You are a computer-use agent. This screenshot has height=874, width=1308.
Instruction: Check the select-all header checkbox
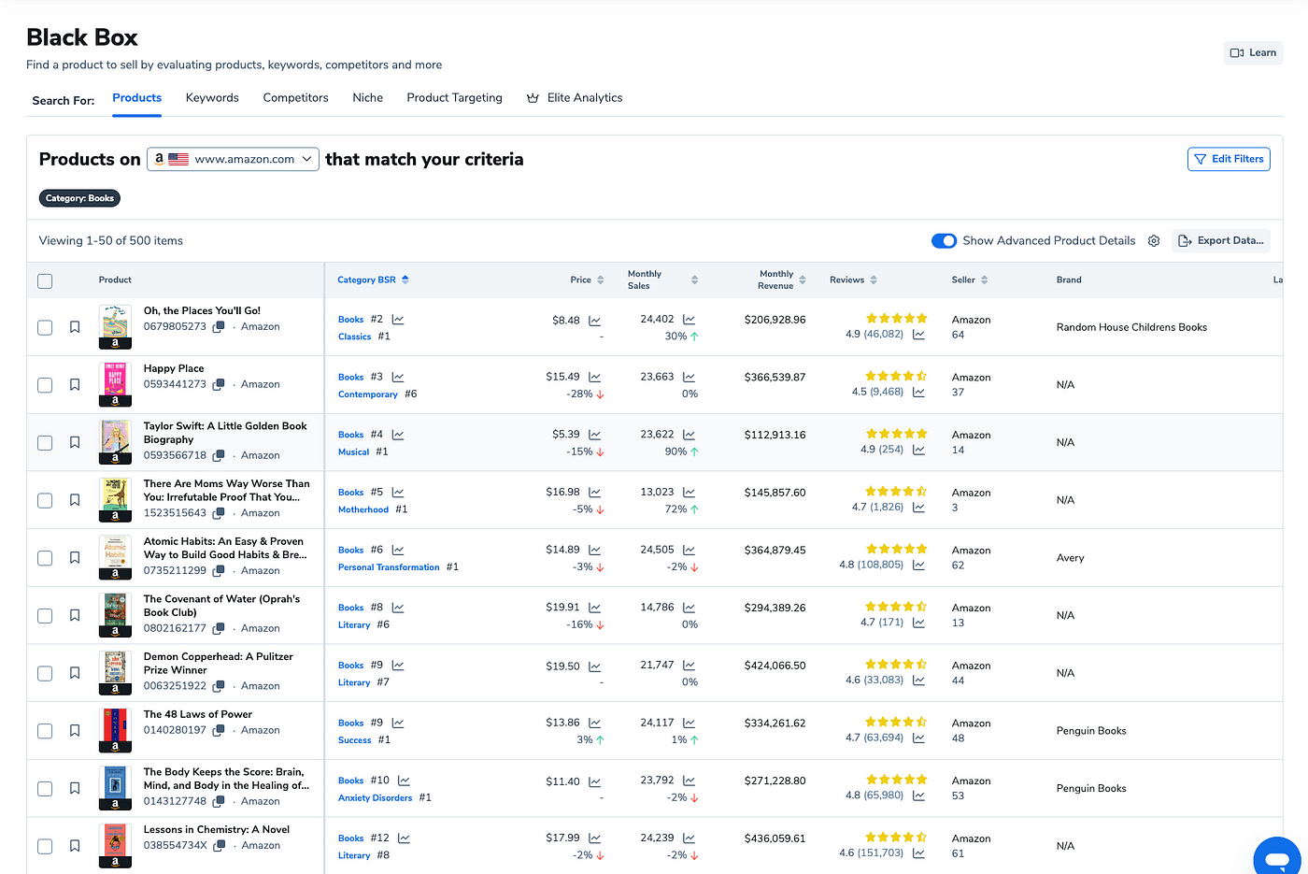[45, 280]
